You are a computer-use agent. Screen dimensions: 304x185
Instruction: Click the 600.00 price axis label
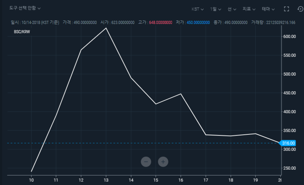click(289, 37)
